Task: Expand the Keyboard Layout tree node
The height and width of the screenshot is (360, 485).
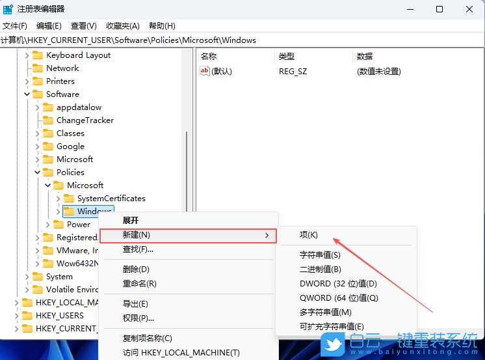Action: pyautogui.click(x=27, y=55)
